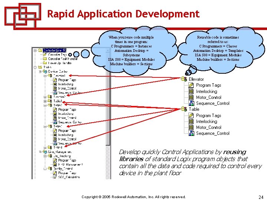Screen dimensions: 267x200
Task: Click the Tasks folder icon
Action: [x=40, y=67]
